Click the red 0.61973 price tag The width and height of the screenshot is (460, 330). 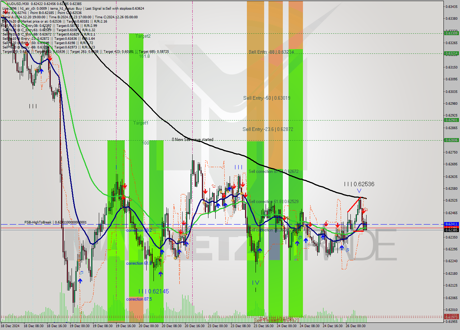(x=452, y=317)
